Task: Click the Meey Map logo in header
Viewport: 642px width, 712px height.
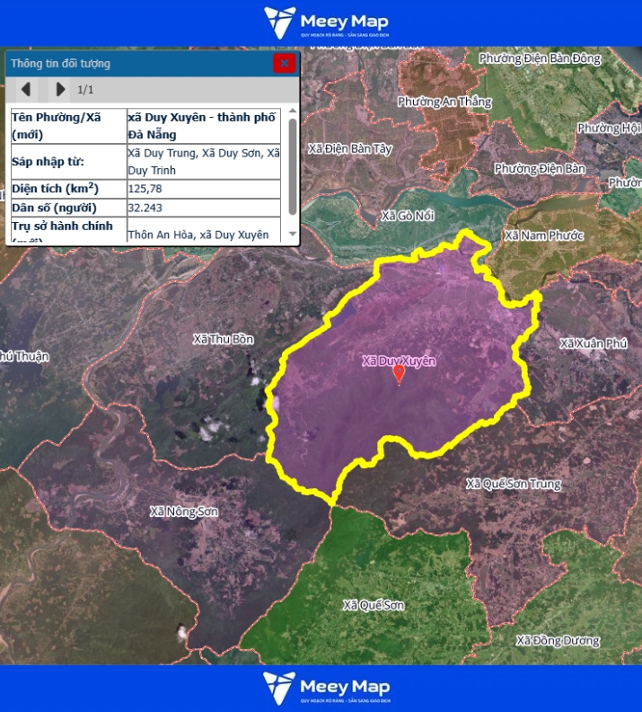Action: tap(327, 22)
